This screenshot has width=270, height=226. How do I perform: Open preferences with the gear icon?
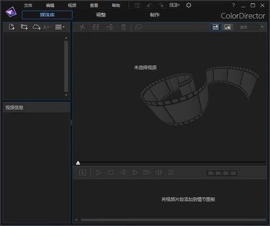(189, 5)
